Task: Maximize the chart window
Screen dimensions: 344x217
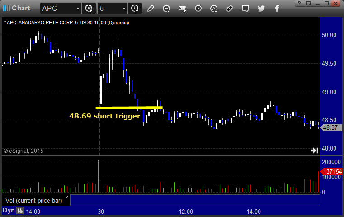Action: (x=326, y=3)
